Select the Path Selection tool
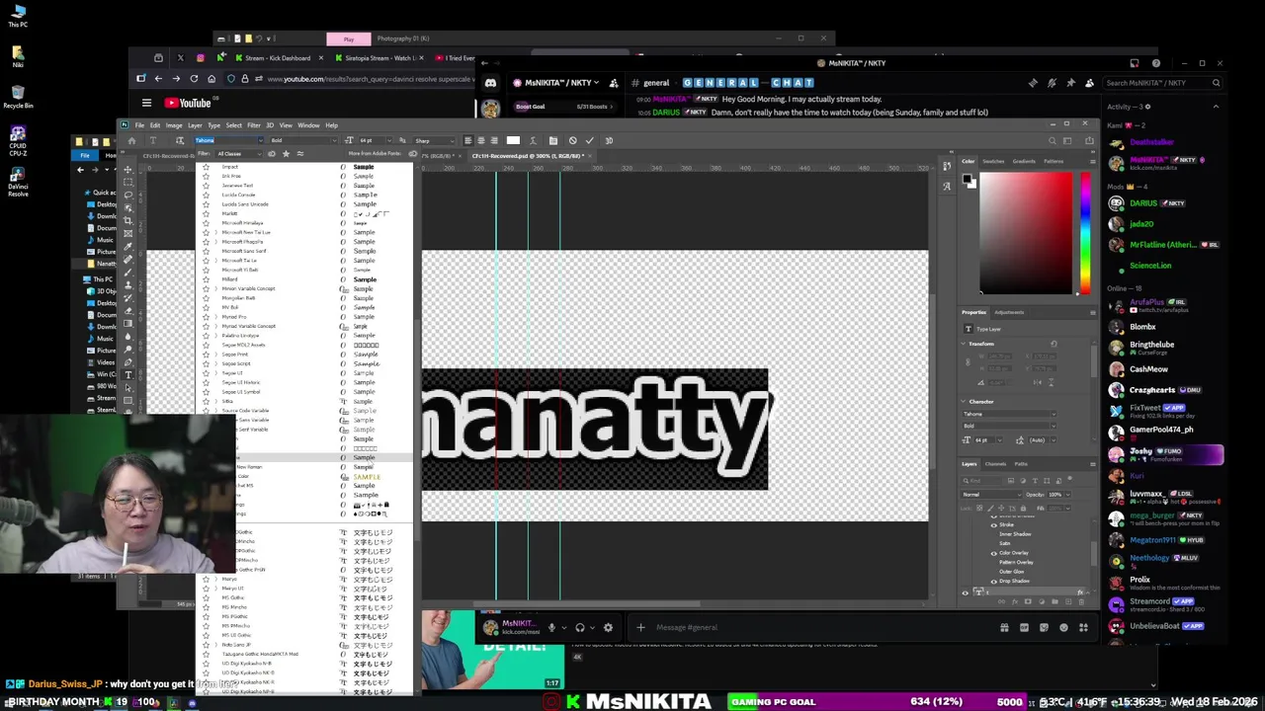The width and height of the screenshot is (1265, 711). [127, 389]
